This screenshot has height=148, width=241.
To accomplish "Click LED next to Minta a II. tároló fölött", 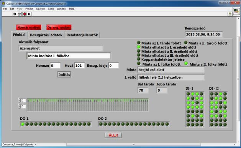I will 186,43.
